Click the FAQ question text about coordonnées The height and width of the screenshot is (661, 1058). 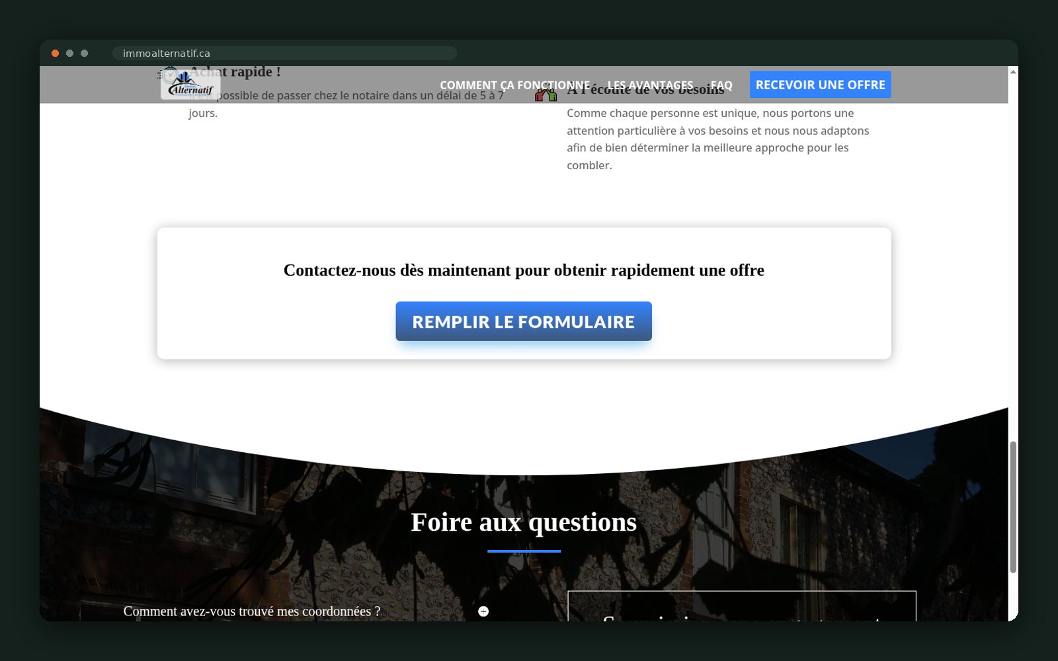252,611
